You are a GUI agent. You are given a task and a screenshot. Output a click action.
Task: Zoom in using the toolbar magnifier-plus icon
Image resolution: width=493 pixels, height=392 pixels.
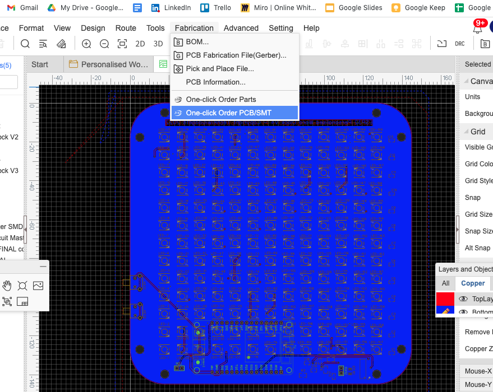[86, 43]
